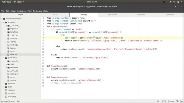This screenshot has width=184, height=103.
Task: Click the migrations folder icon
Action: (x=8, y=29)
